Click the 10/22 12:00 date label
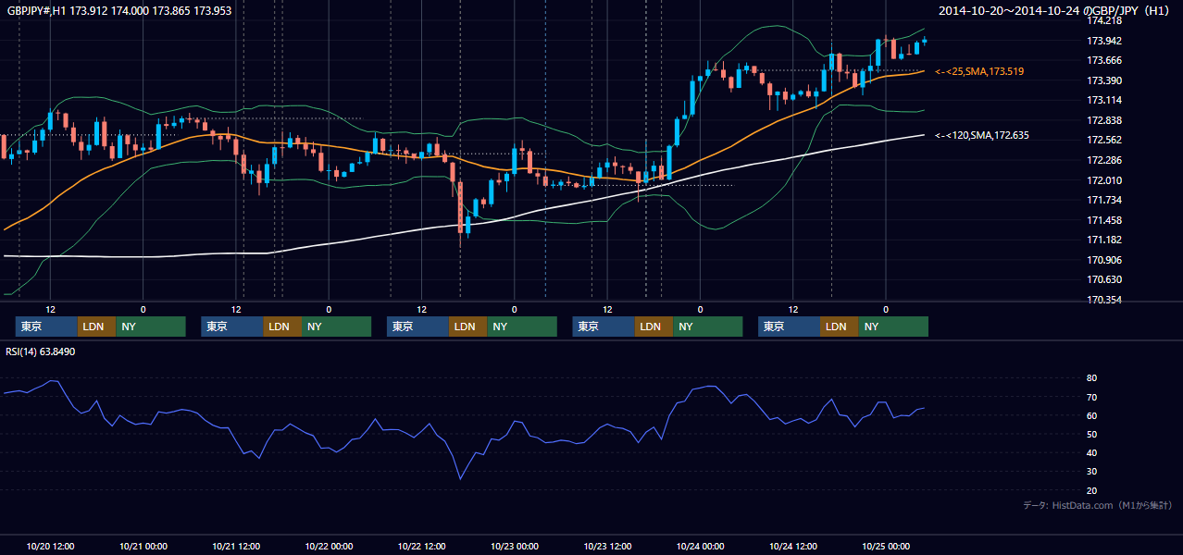This screenshot has width=1183, height=555. click(422, 546)
